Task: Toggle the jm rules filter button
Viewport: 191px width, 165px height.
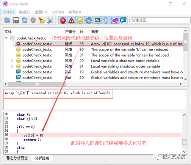Action: pyautogui.click(x=123, y=20)
